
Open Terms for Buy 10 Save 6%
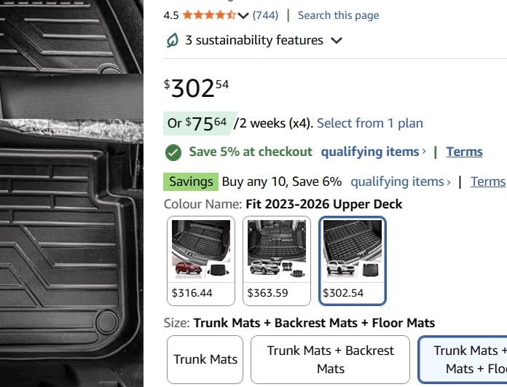[x=487, y=181]
